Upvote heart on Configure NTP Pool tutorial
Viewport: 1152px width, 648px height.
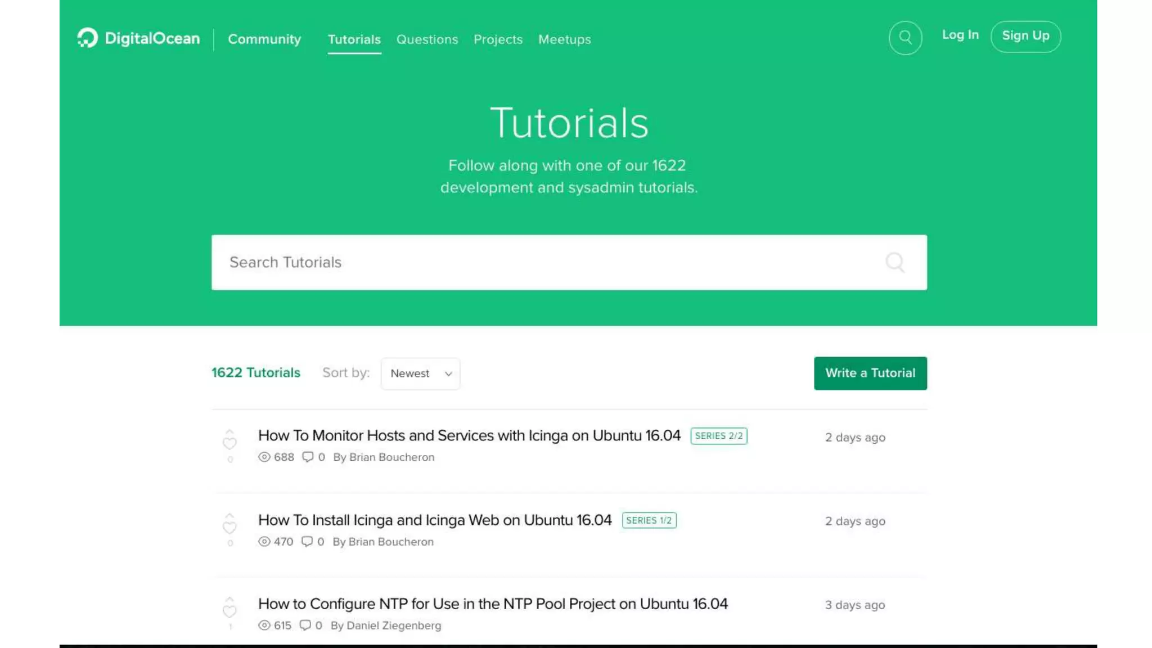click(x=229, y=610)
